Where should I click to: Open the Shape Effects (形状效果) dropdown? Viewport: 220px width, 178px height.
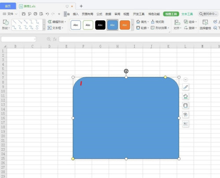160,28
